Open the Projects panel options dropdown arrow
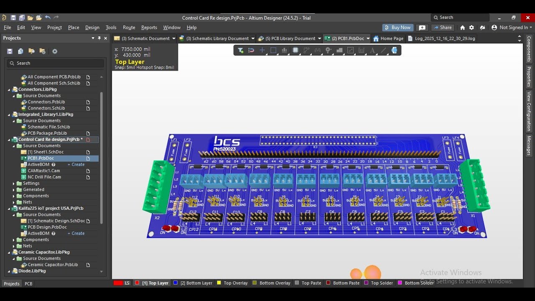535x301 pixels. pos(93,38)
